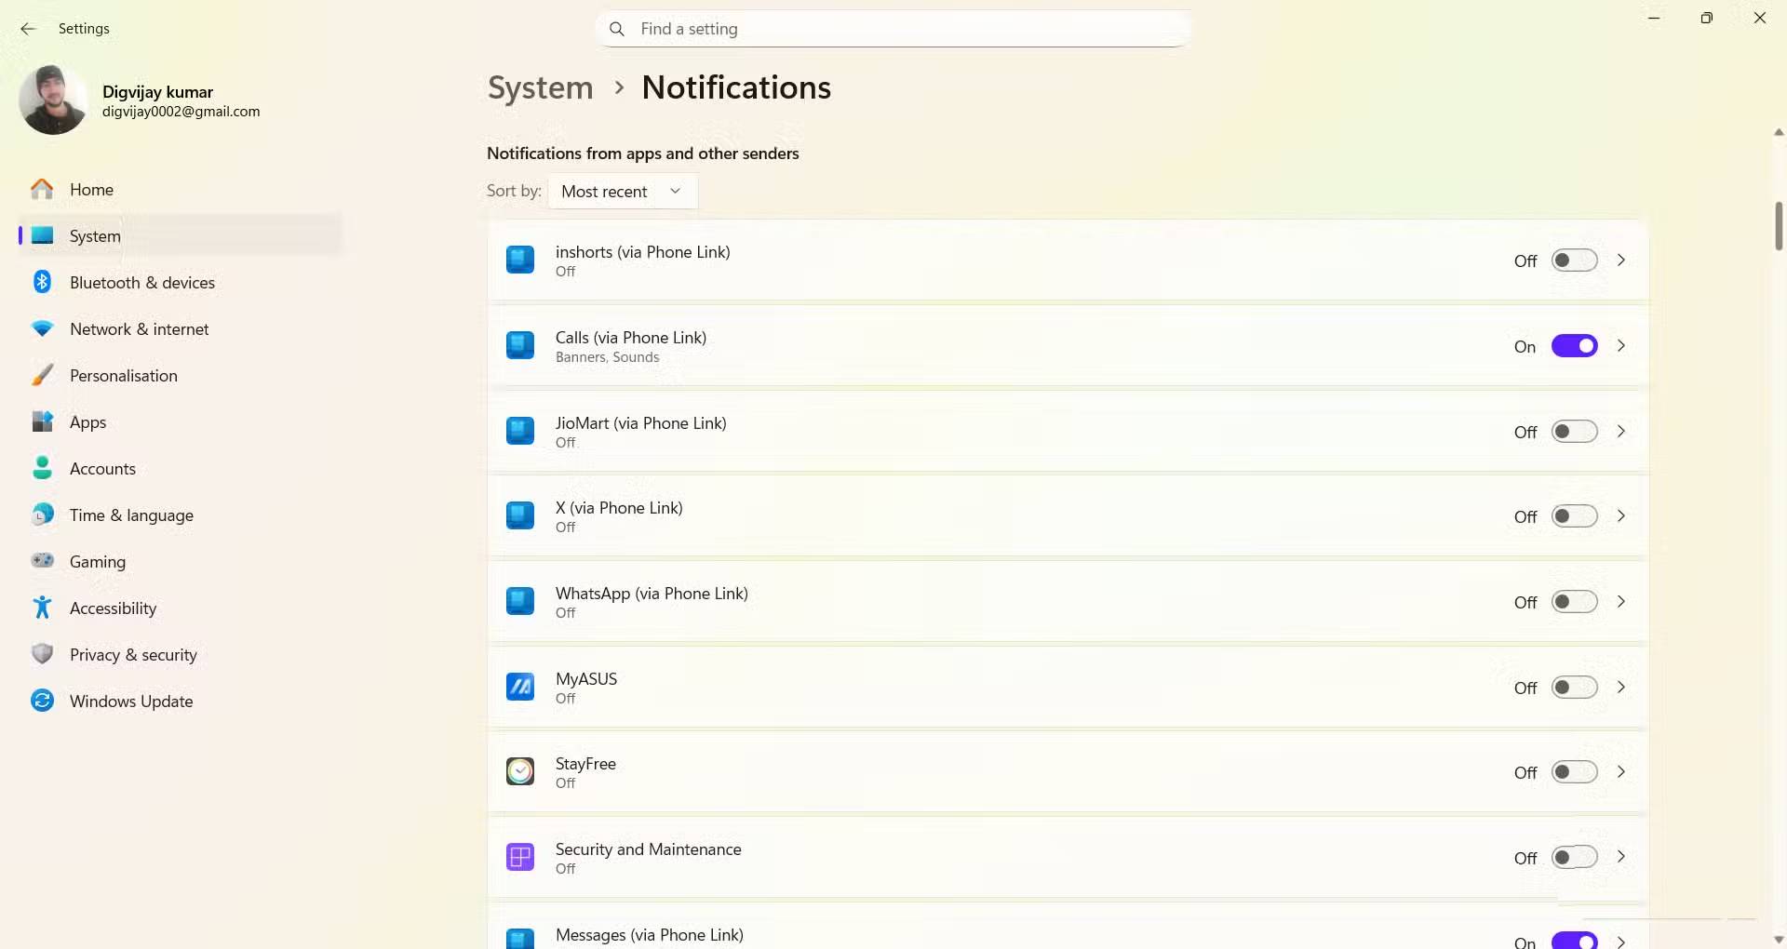Open Time & language settings
Viewport: 1787px width, 949px height.
pos(181,515)
